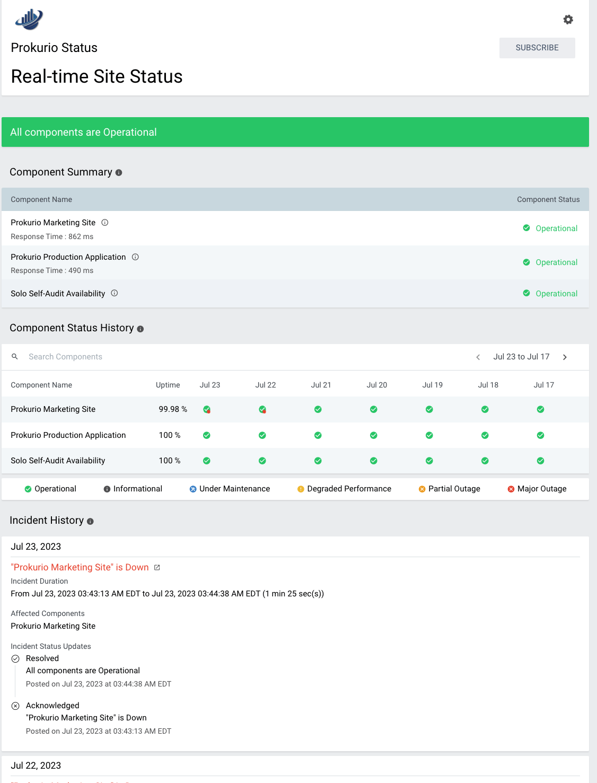Click Response Time : 862 ms text
Screen dimensions: 597x783
52,237
